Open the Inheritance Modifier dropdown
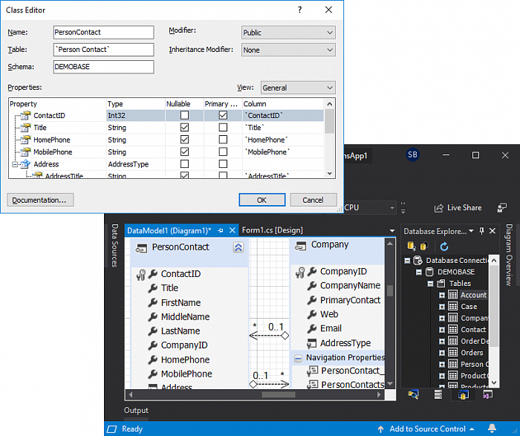The height and width of the screenshot is (436, 520). (288, 51)
